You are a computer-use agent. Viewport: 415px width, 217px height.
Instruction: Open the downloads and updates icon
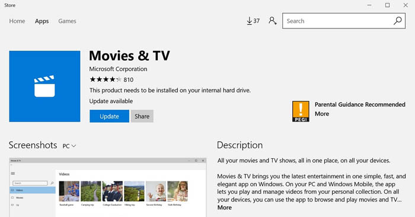[253, 21]
